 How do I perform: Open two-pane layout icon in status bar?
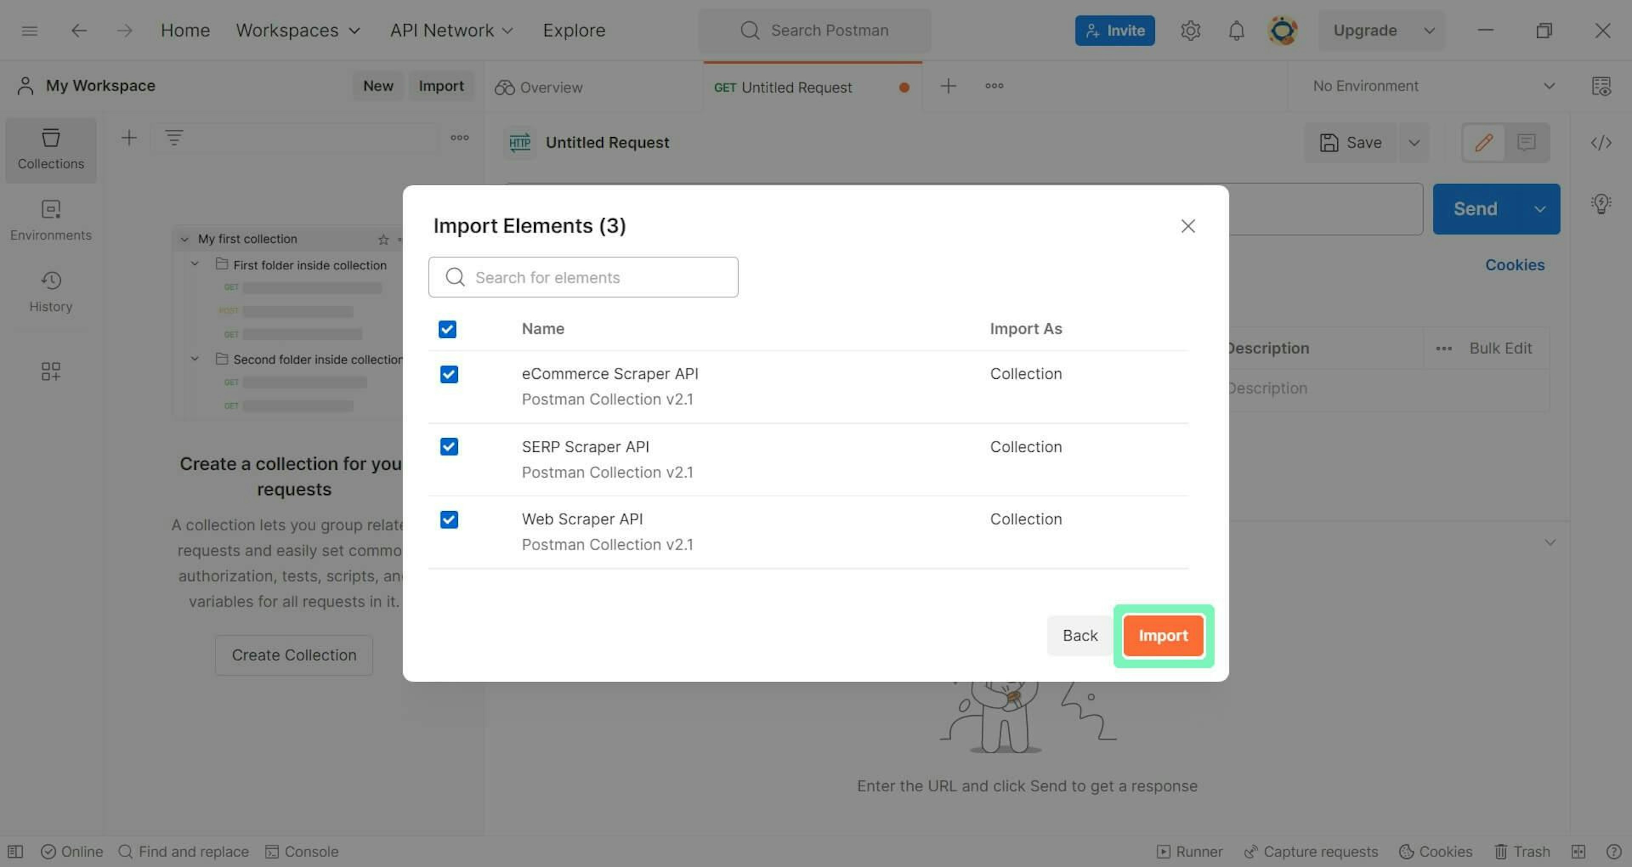[x=1578, y=851]
